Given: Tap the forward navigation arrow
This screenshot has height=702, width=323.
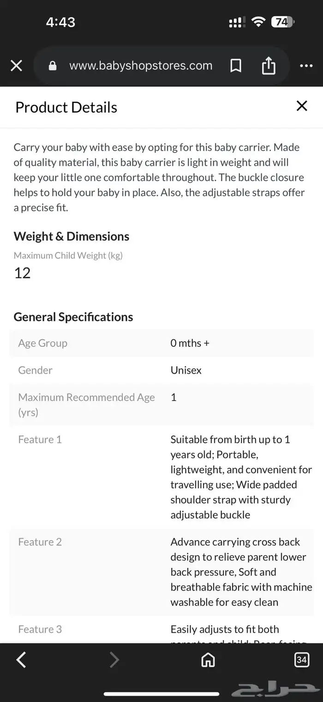Looking at the screenshot, I should tap(114, 660).
